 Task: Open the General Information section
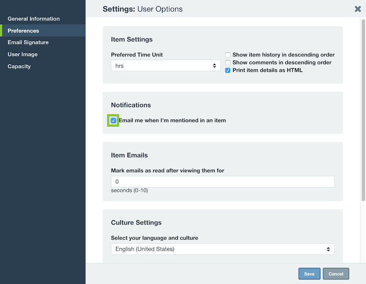[x=33, y=19]
